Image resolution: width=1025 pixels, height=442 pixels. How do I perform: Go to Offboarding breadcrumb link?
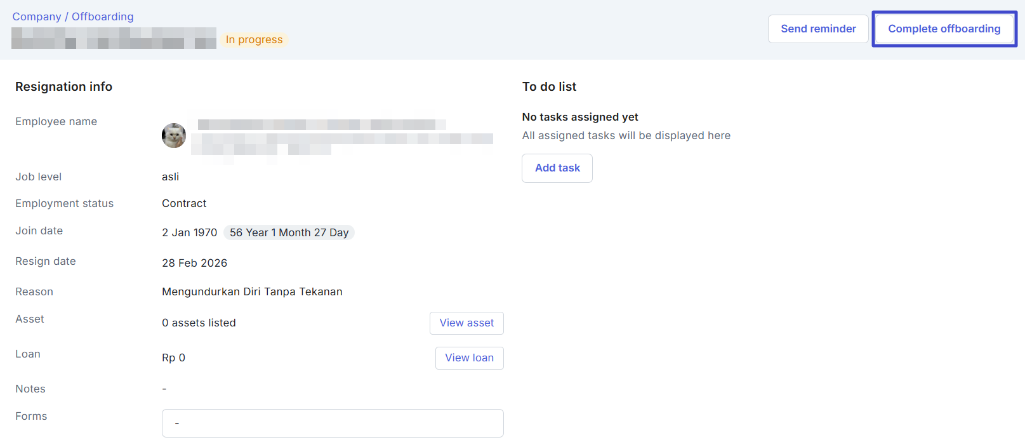(x=102, y=17)
